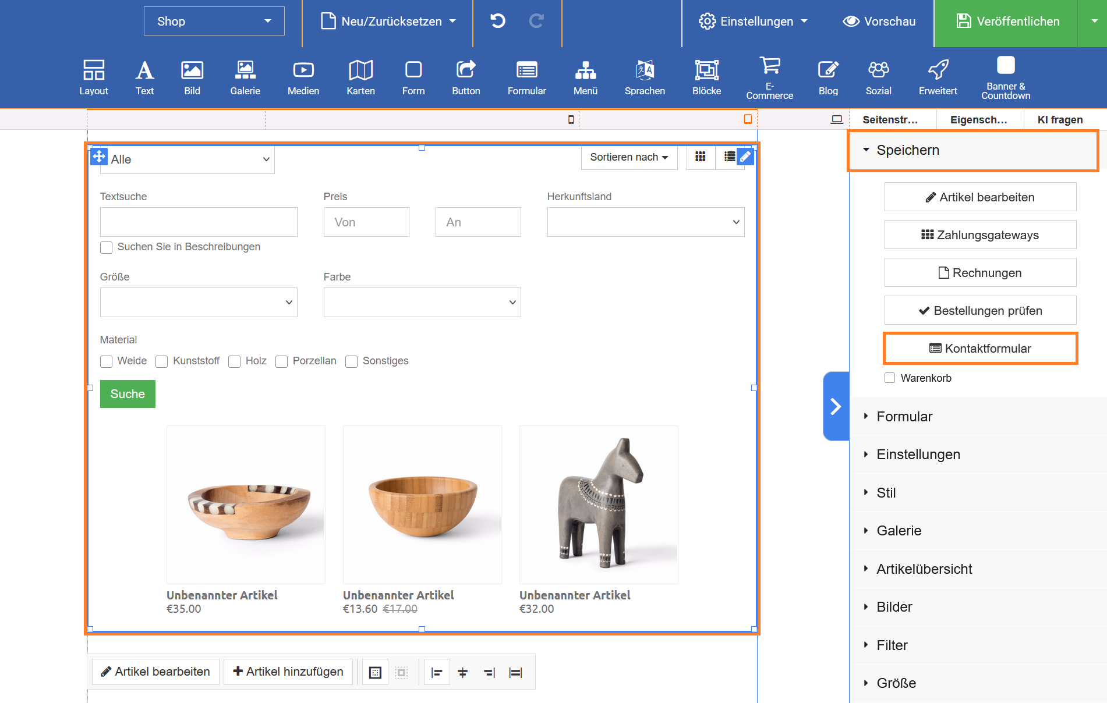Click the undo arrow icon
The width and height of the screenshot is (1107, 703).
[x=498, y=22]
